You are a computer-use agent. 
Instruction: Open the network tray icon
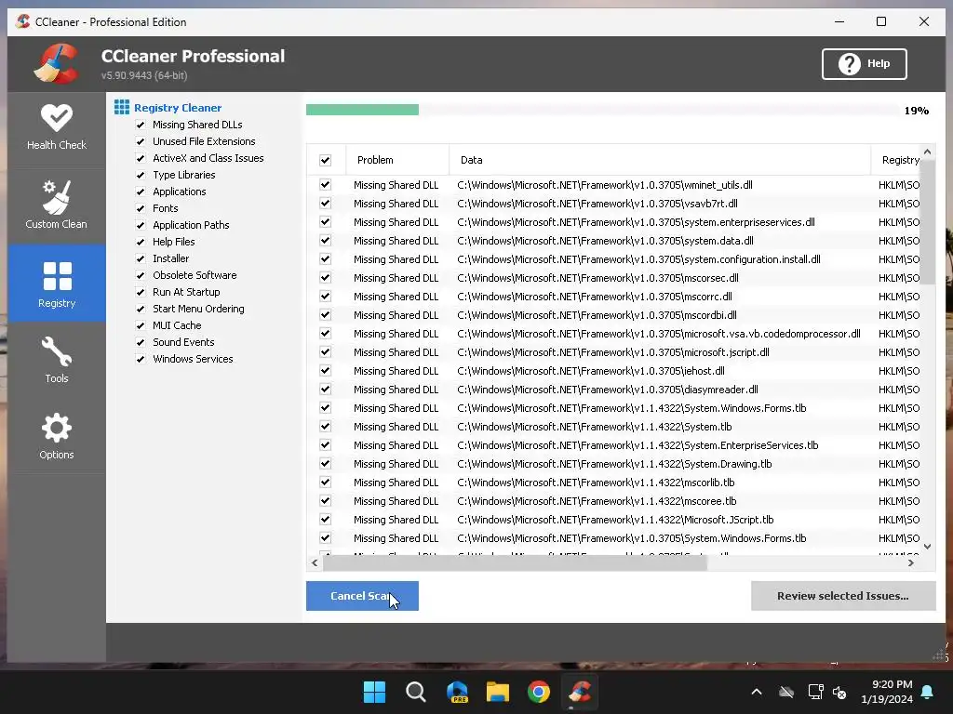click(x=815, y=692)
